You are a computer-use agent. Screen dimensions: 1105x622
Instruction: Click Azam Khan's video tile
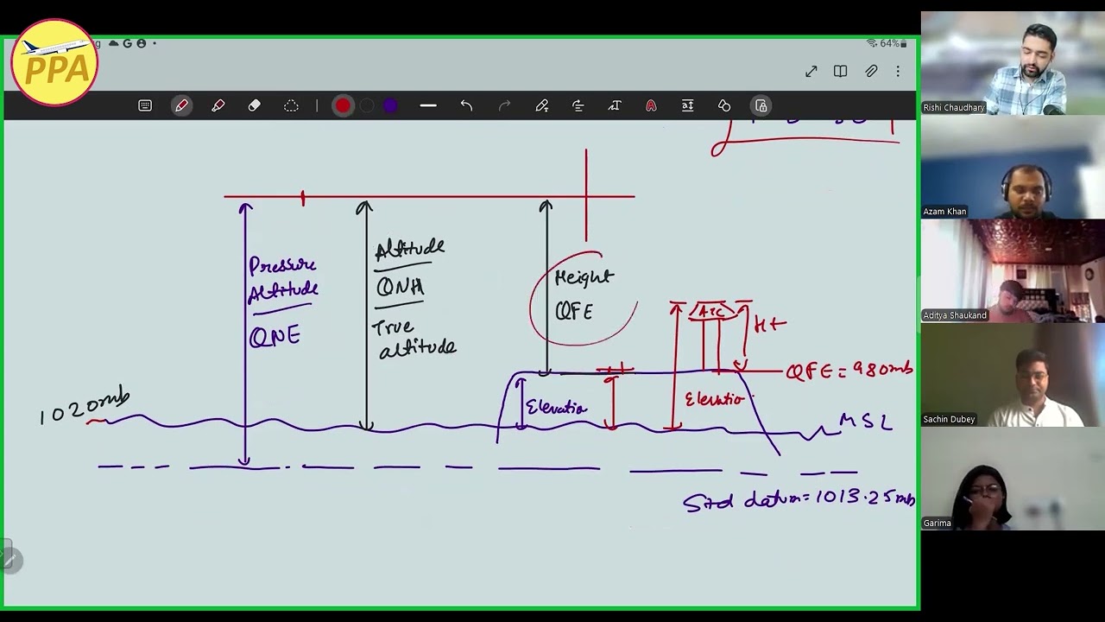[1013, 167]
